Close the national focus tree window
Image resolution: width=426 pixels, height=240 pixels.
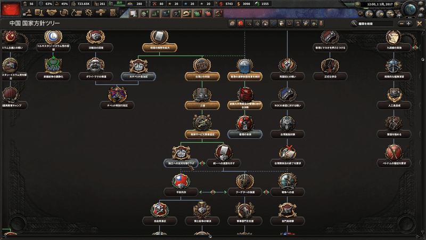click(x=419, y=23)
